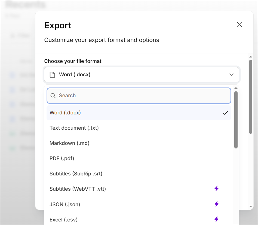Click the up arrow of the format list scrollbar

pyautogui.click(x=236, y=88)
